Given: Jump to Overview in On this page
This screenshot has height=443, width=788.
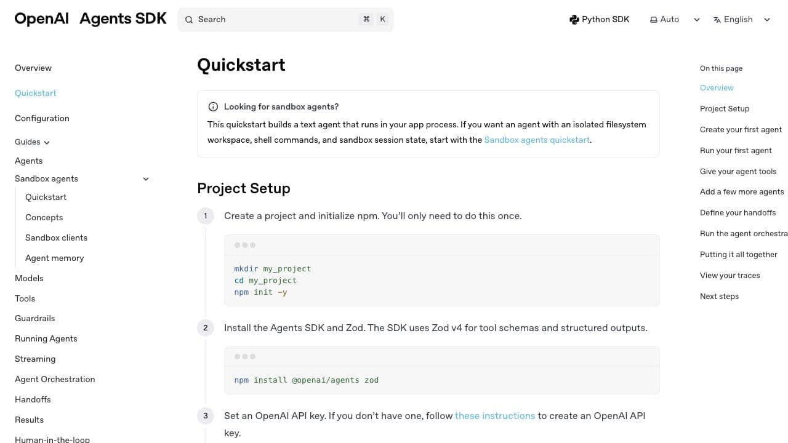Looking at the screenshot, I should click(x=717, y=88).
